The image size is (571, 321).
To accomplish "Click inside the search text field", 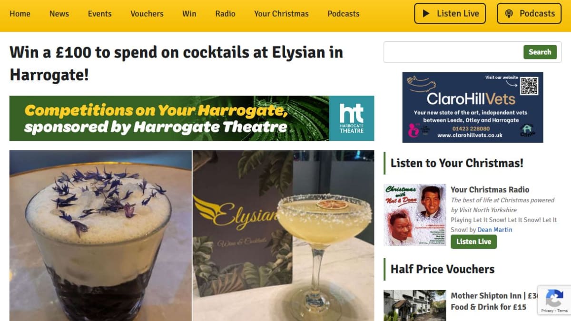I will (453, 52).
